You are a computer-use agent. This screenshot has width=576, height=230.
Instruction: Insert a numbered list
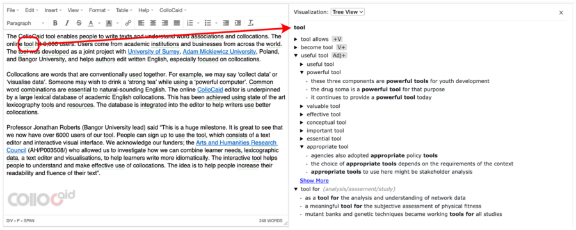click(x=190, y=23)
